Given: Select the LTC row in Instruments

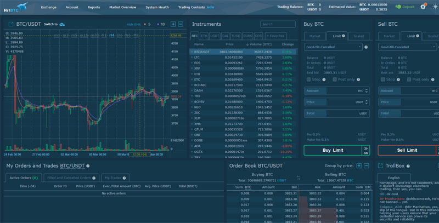Looking at the screenshot, I should click(x=244, y=58).
